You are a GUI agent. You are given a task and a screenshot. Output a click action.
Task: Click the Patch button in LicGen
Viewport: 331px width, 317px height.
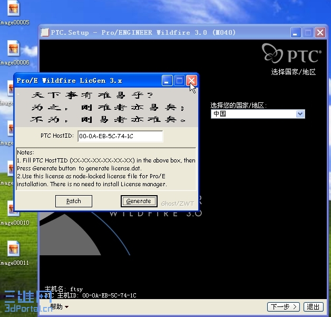click(x=73, y=201)
